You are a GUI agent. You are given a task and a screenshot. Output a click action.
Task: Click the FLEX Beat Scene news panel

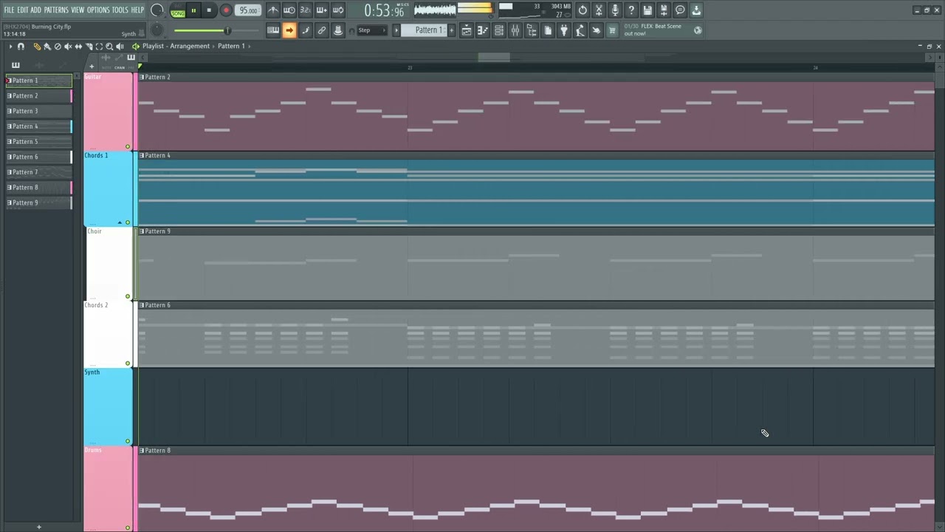coord(662,30)
